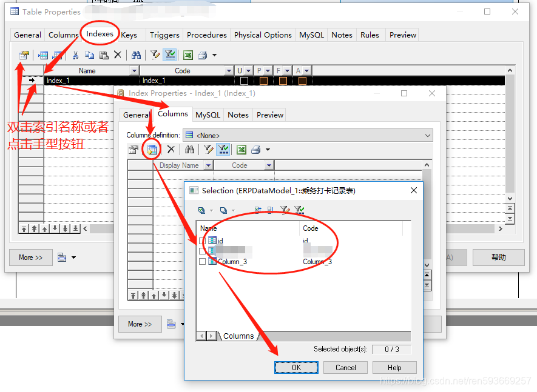The width and height of the screenshot is (537, 392).
Task: Export to Excel from Index Properties toolbar
Action: pos(241,150)
